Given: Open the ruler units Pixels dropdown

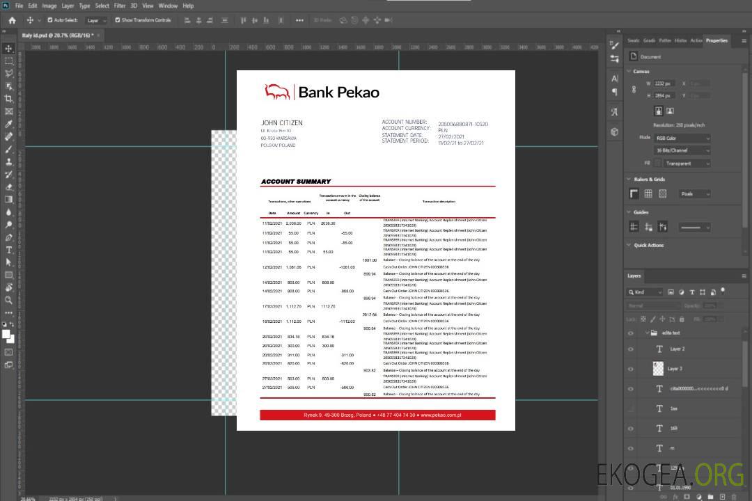Looking at the screenshot, I should click(x=694, y=194).
